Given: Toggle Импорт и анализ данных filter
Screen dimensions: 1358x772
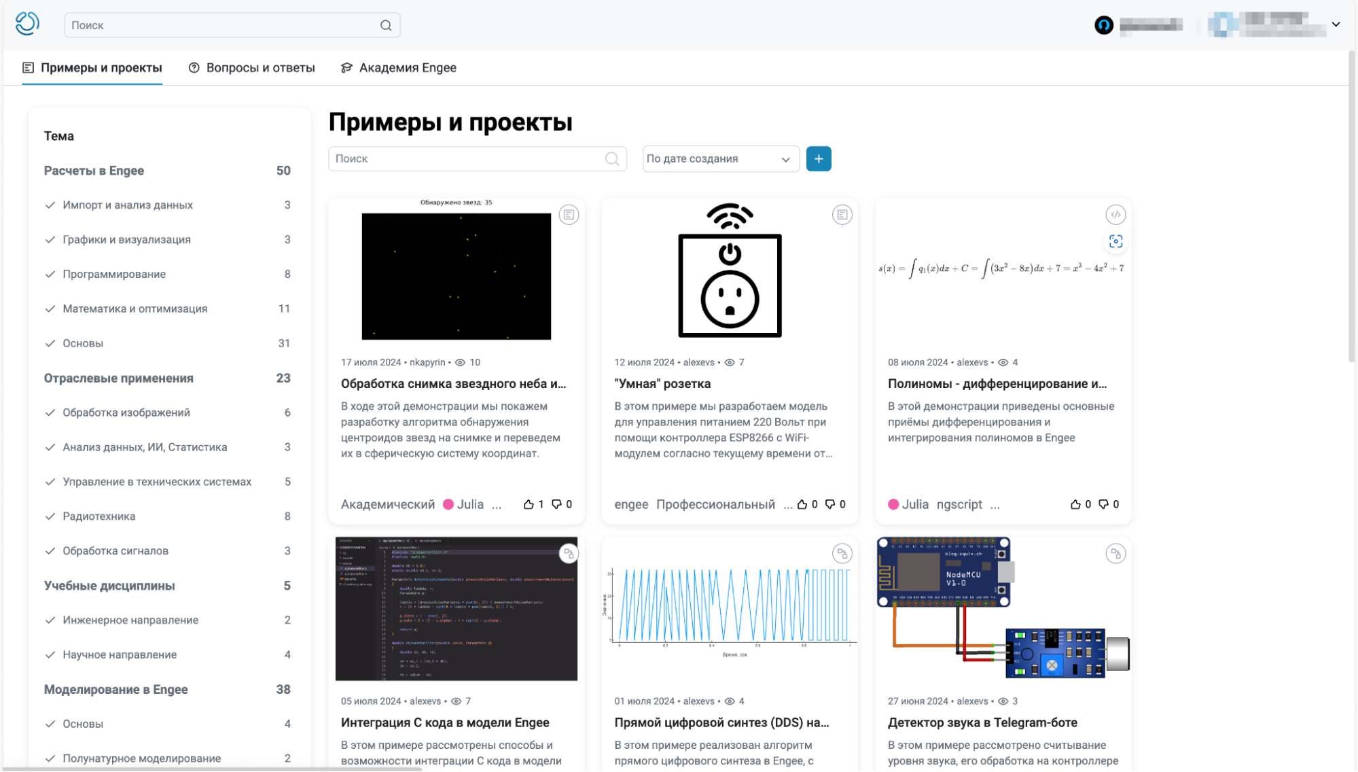Looking at the screenshot, I should click(x=167, y=205).
